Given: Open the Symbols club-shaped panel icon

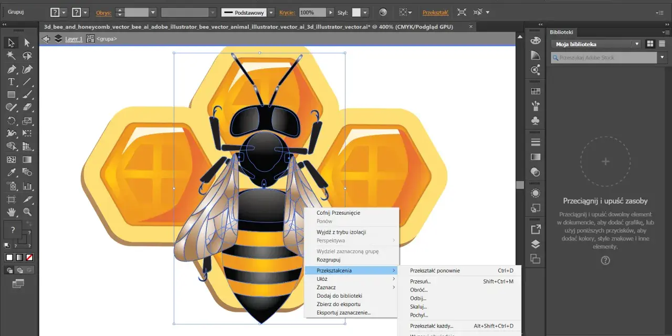Looking at the screenshot, I should (x=535, y=121).
